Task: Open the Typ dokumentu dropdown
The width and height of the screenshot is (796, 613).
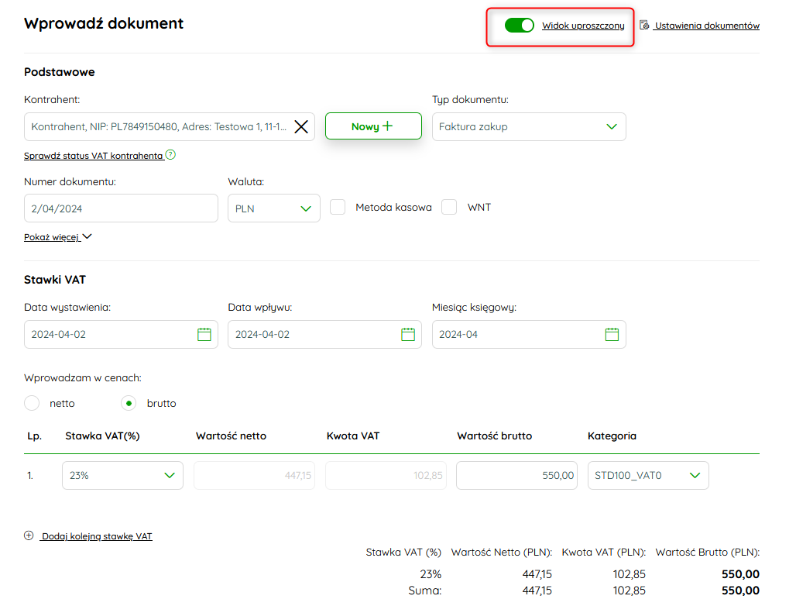Action: click(529, 126)
